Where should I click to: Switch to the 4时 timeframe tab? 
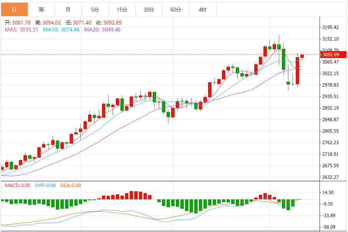pos(203,10)
